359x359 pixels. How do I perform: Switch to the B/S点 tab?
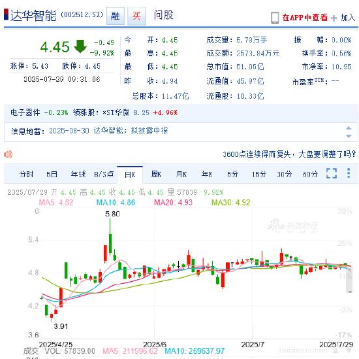pos(104,175)
